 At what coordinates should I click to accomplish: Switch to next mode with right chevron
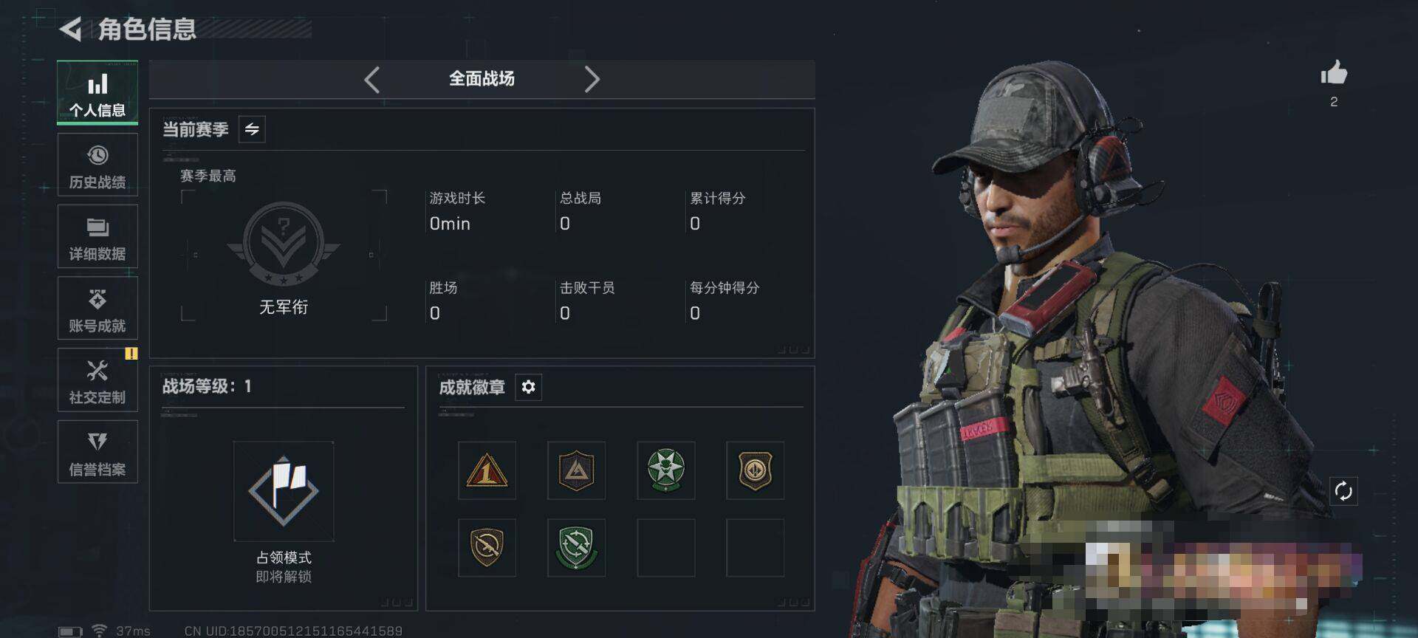[x=592, y=79]
